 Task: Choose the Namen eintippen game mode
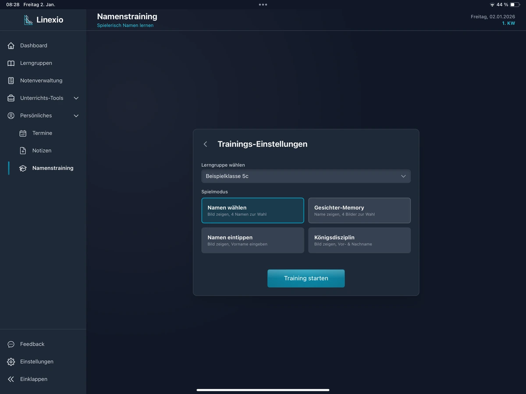point(252,240)
